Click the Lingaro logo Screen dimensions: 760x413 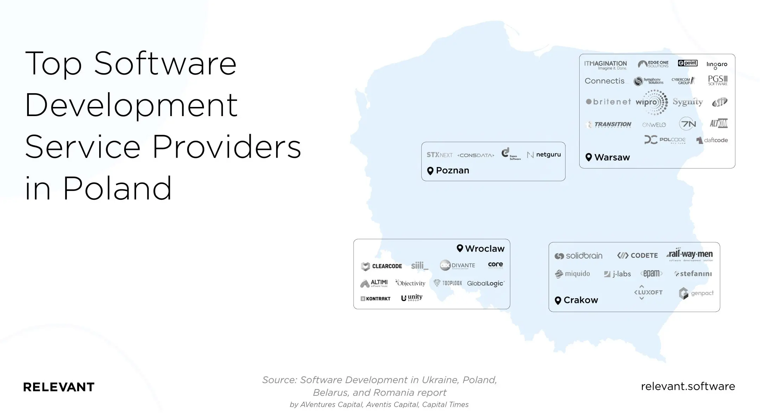click(717, 64)
